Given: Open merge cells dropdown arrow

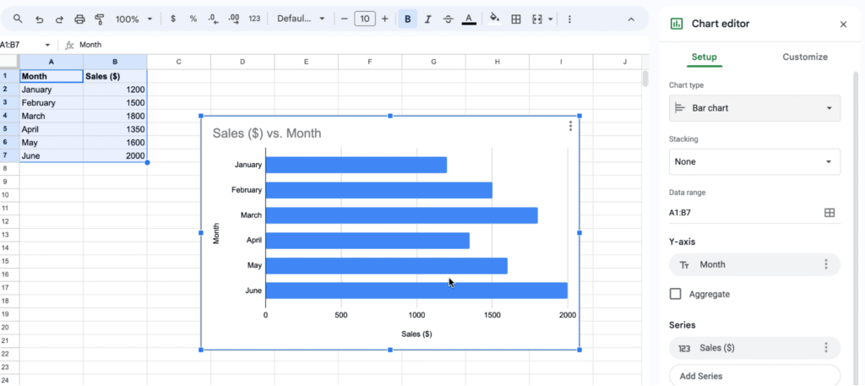Looking at the screenshot, I should point(551,19).
